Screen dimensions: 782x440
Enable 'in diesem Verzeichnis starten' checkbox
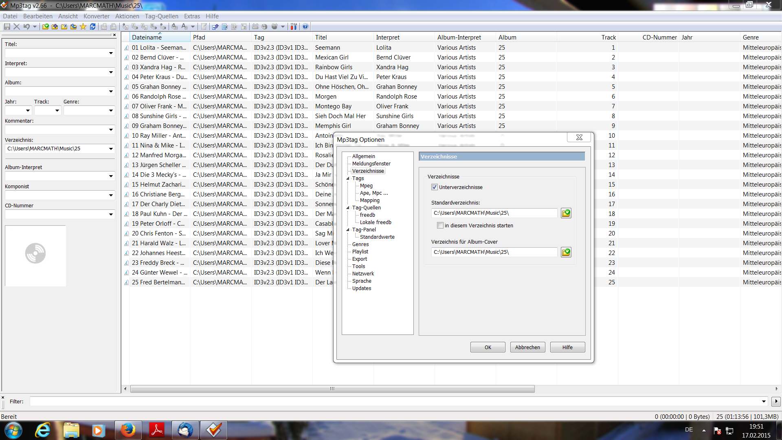[x=440, y=226]
